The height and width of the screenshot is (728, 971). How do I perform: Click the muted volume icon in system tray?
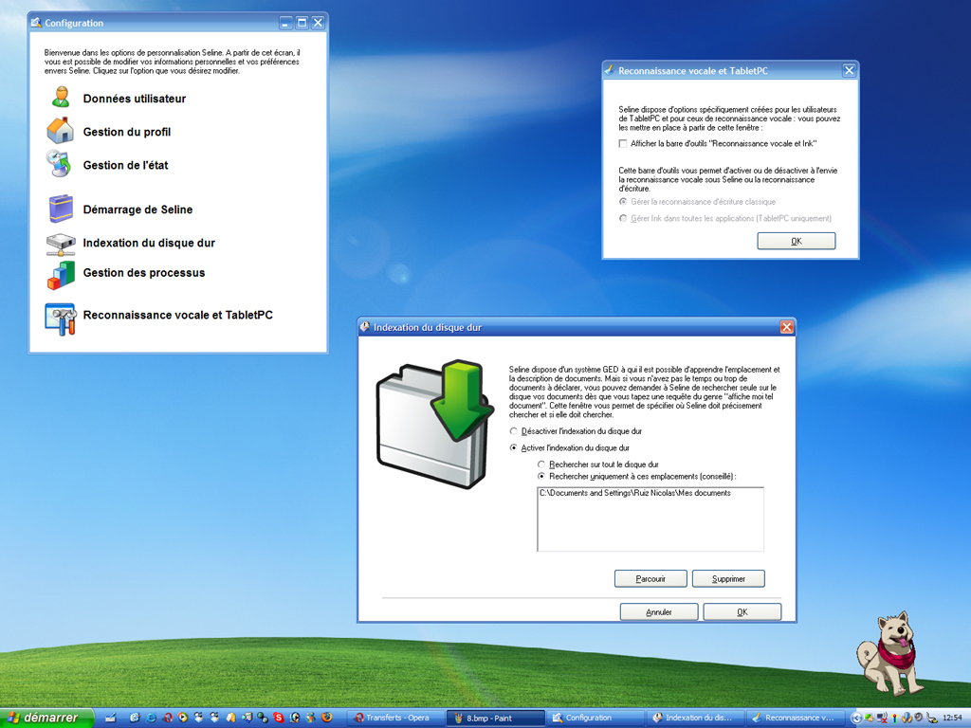pyautogui.click(x=882, y=719)
